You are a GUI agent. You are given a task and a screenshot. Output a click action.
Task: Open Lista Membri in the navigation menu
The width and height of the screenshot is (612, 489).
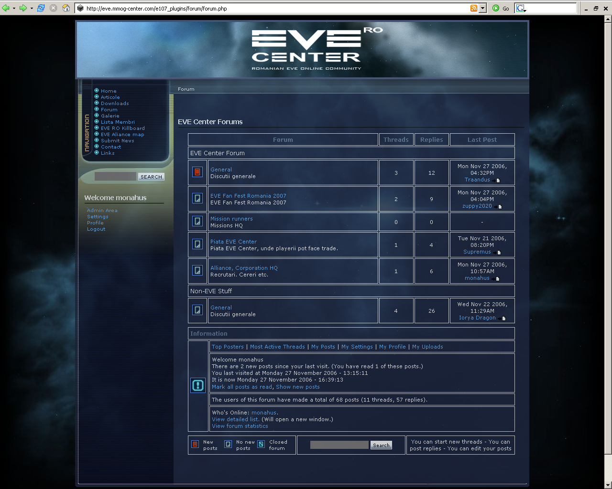coord(118,122)
